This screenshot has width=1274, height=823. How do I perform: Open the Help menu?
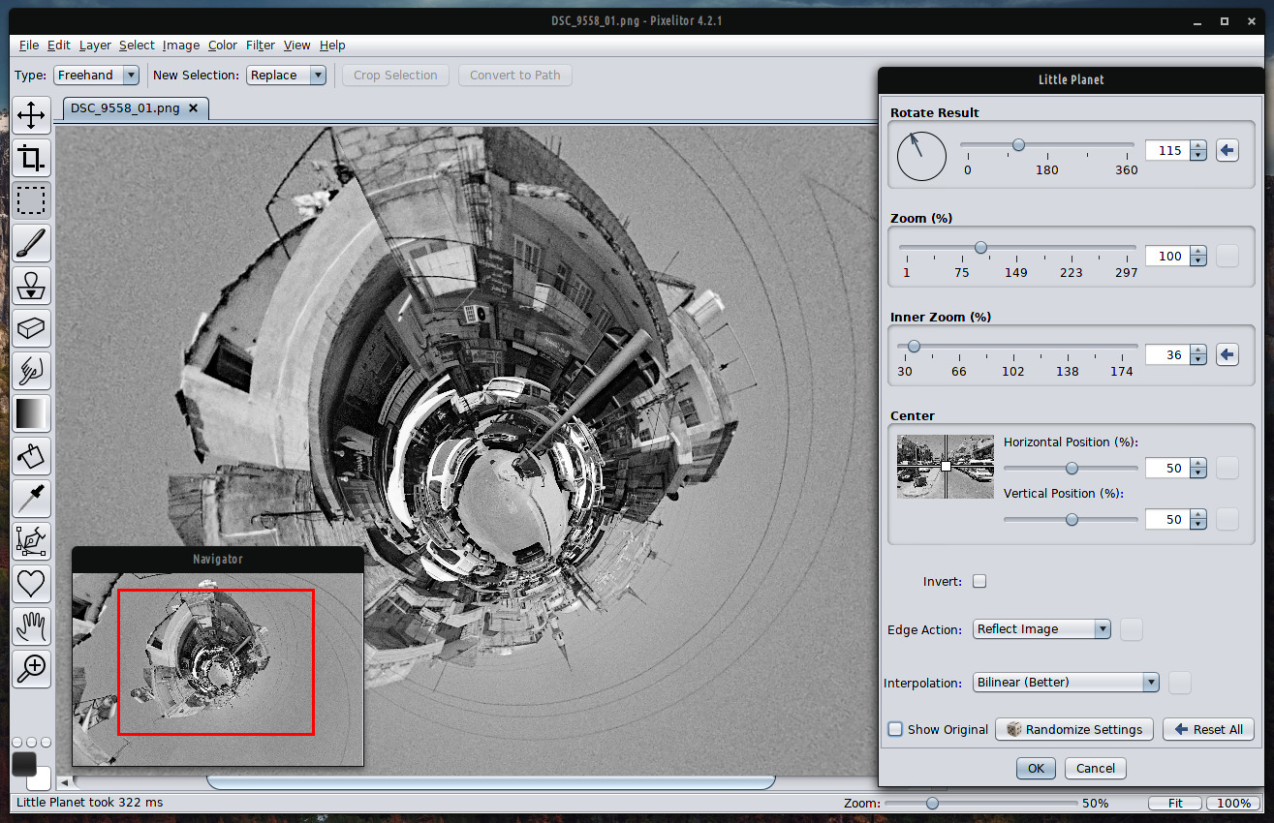(332, 46)
